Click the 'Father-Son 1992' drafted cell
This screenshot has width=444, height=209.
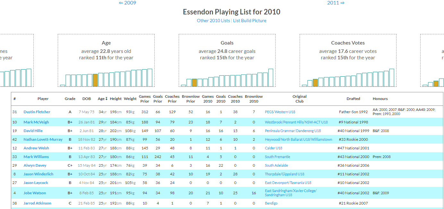(353, 112)
